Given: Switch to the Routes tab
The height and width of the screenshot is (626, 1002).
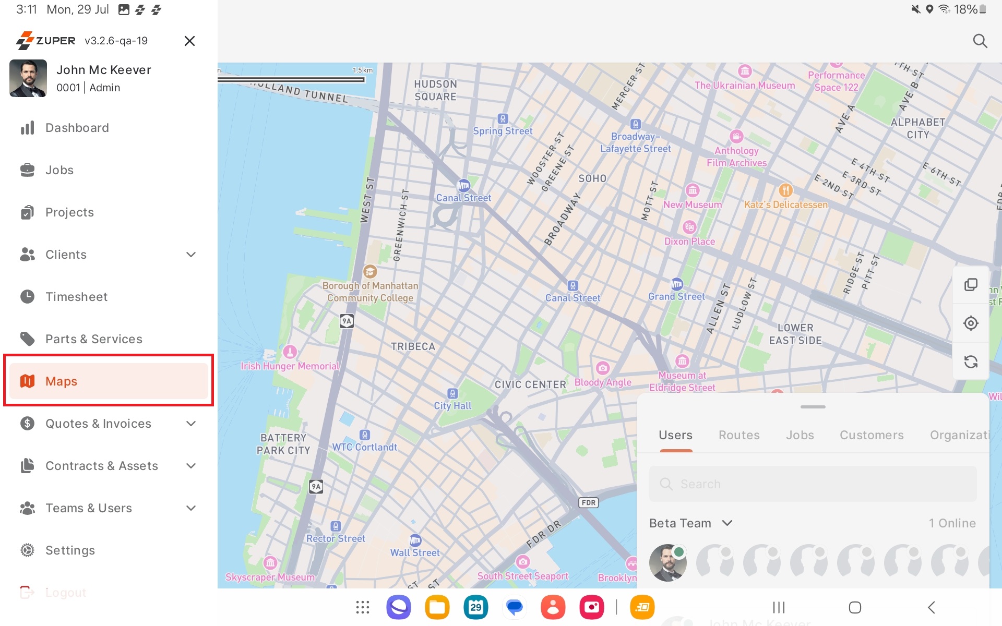Looking at the screenshot, I should pos(739,435).
